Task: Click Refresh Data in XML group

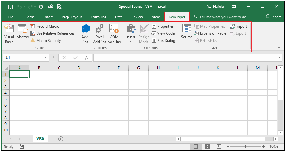Action: tap(207, 41)
